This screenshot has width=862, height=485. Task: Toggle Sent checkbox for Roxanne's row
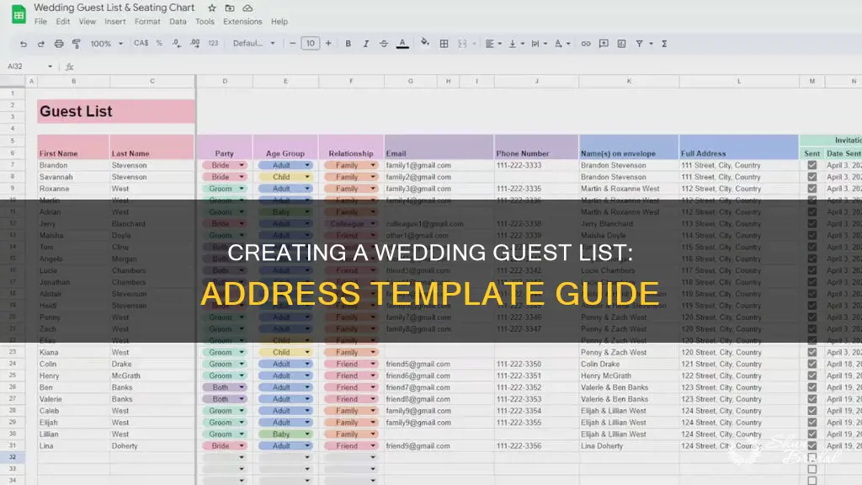812,189
